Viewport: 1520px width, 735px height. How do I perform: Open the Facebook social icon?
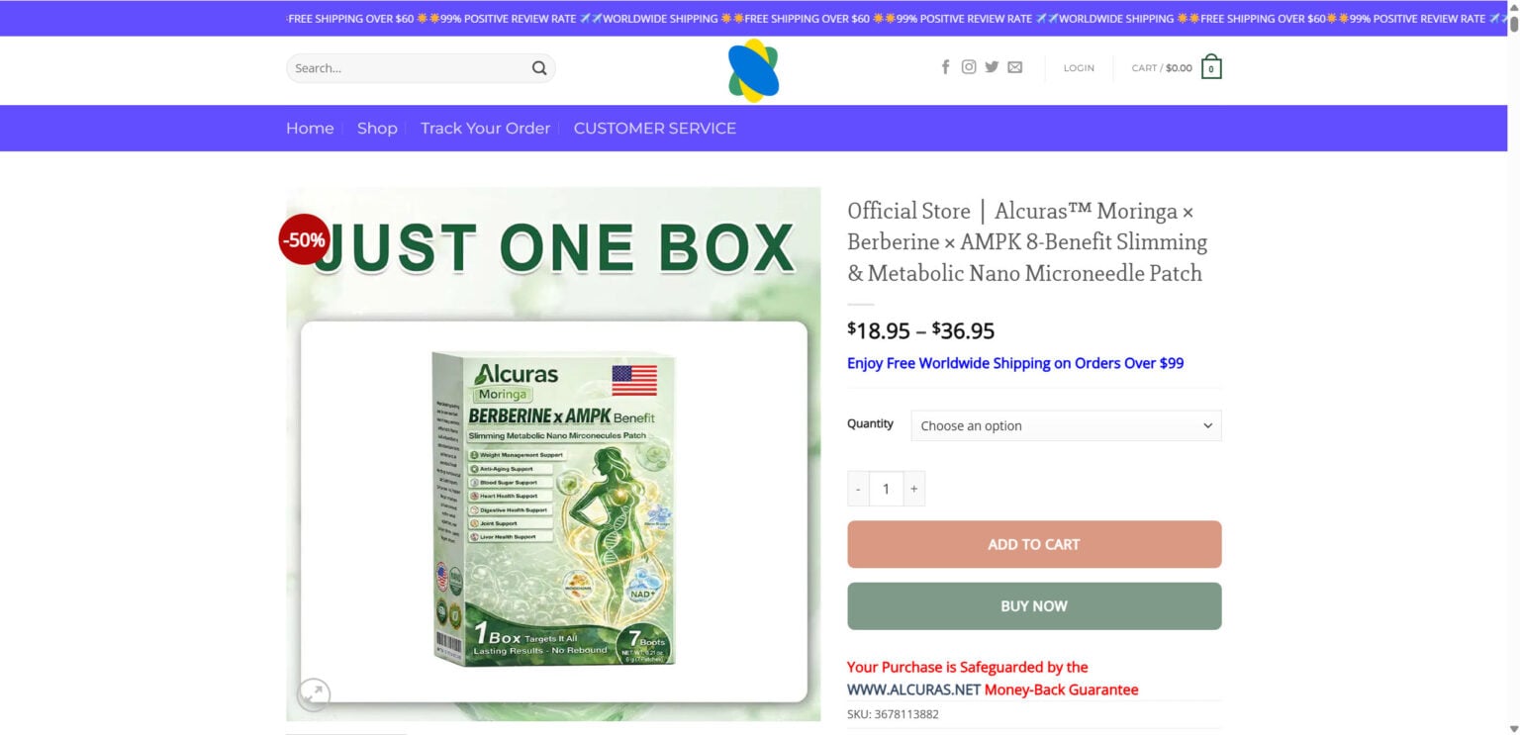[x=945, y=67]
